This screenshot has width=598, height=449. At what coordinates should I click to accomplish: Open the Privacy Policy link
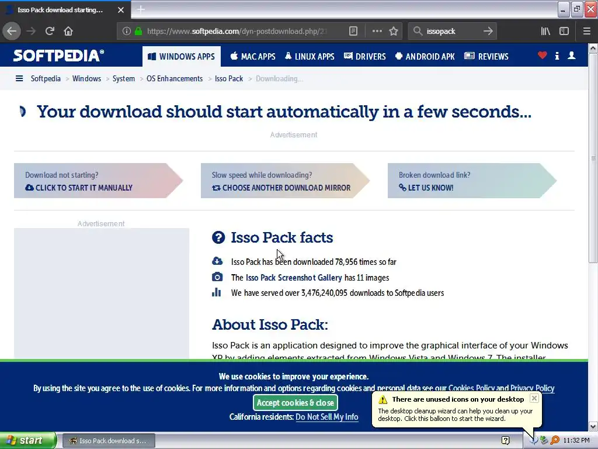532,388
